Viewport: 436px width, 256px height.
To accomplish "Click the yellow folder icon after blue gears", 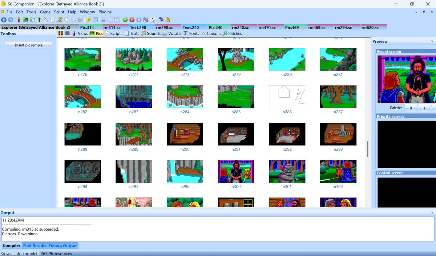I will (167, 20).
